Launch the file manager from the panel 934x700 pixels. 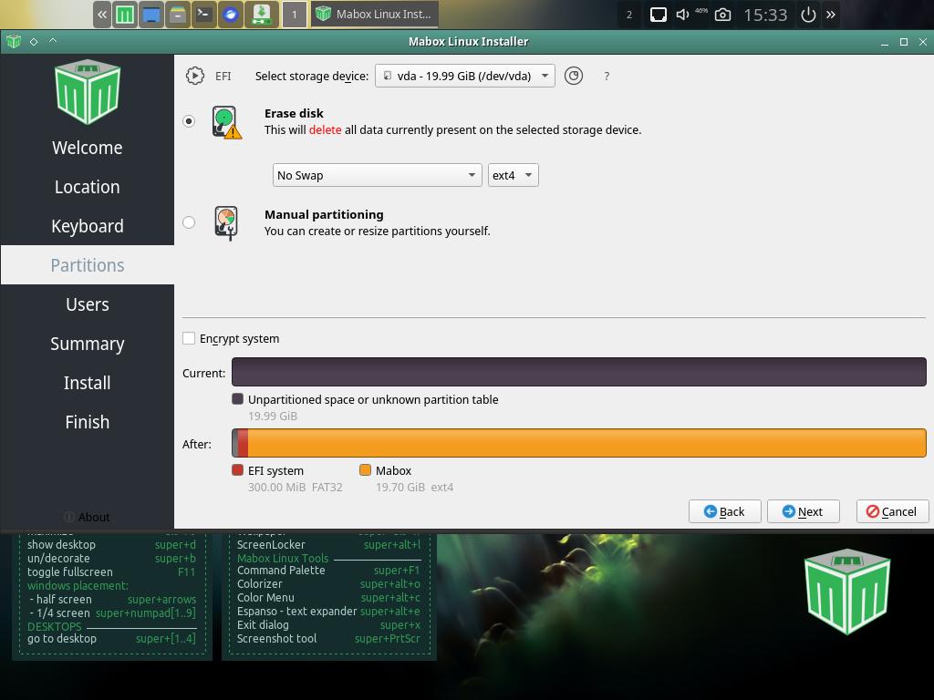tap(178, 15)
